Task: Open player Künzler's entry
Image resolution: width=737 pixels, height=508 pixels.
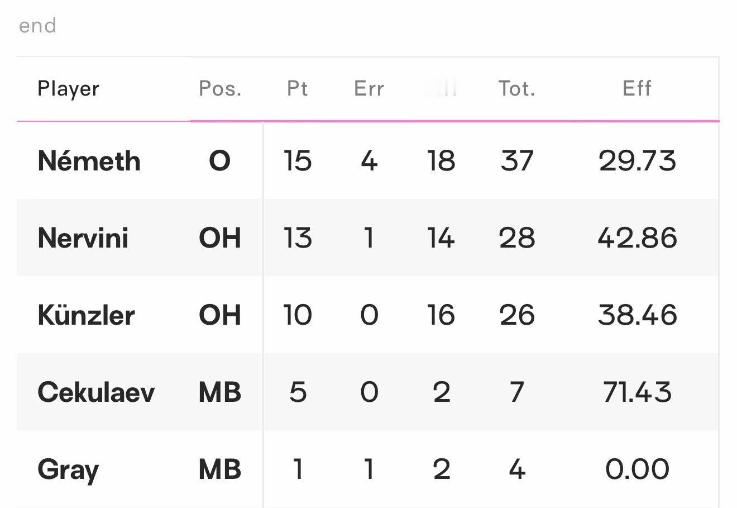Action: (86, 315)
